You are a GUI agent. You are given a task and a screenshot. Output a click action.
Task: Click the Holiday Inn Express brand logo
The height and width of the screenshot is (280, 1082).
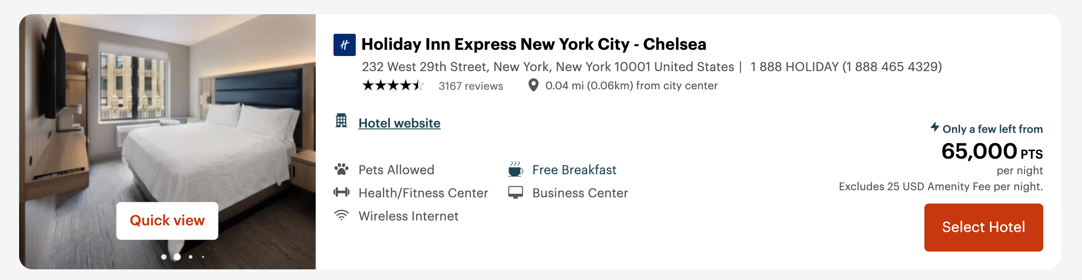point(344,45)
